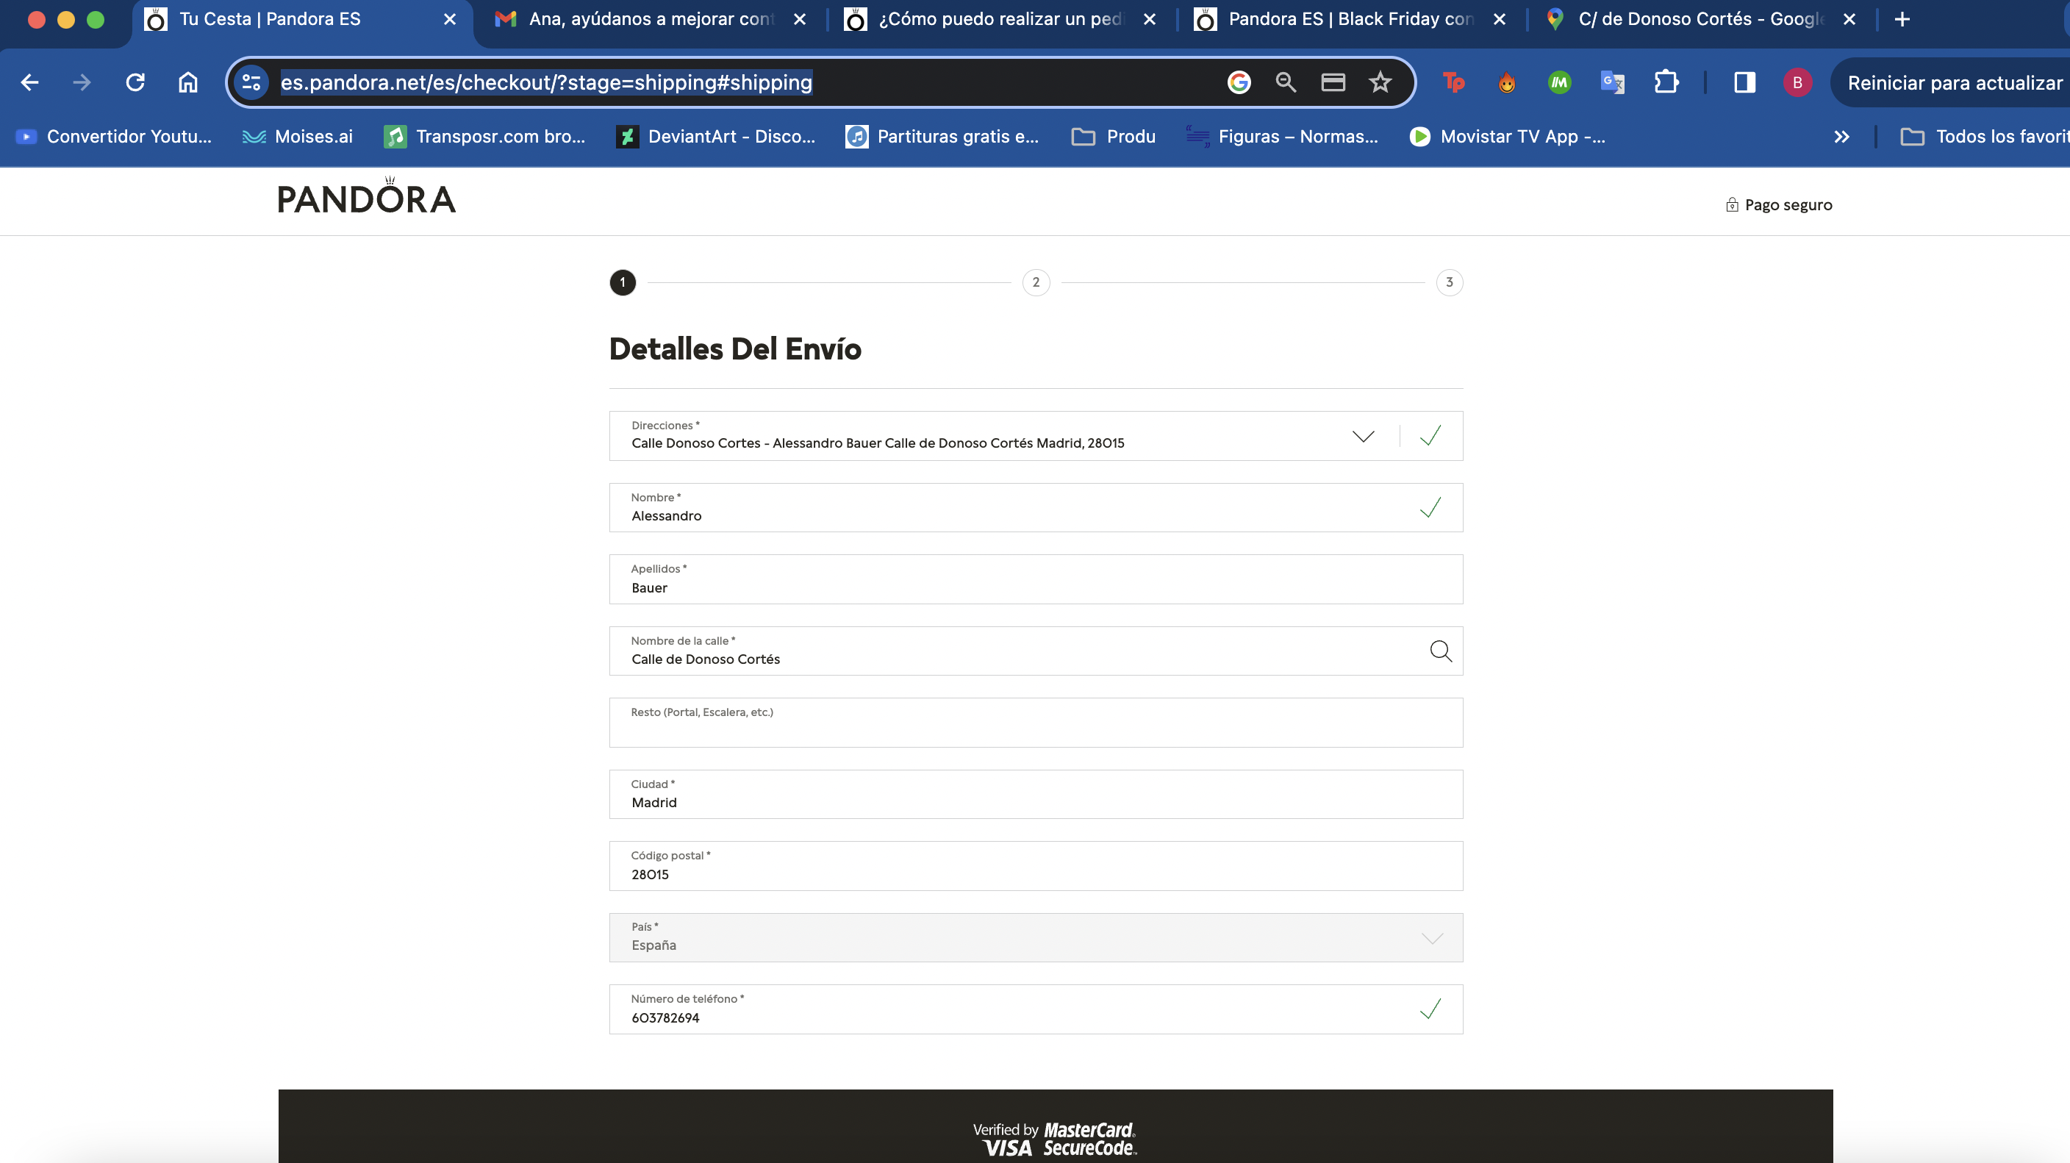Click the Reiniciar para actualizar button

[x=1952, y=82]
